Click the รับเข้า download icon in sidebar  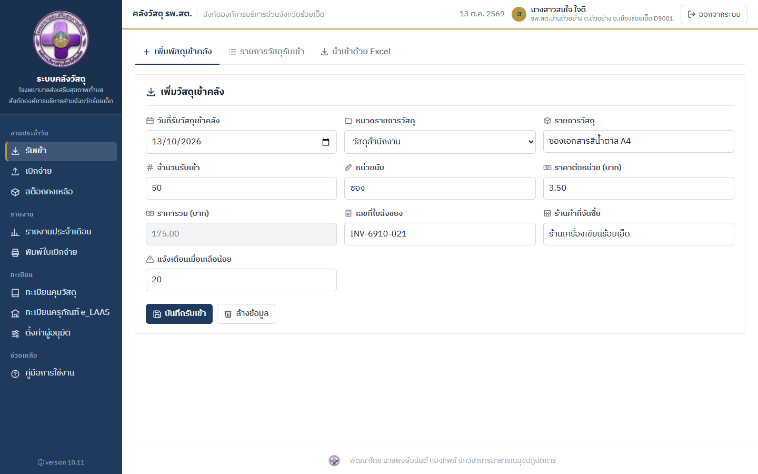[15, 151]
